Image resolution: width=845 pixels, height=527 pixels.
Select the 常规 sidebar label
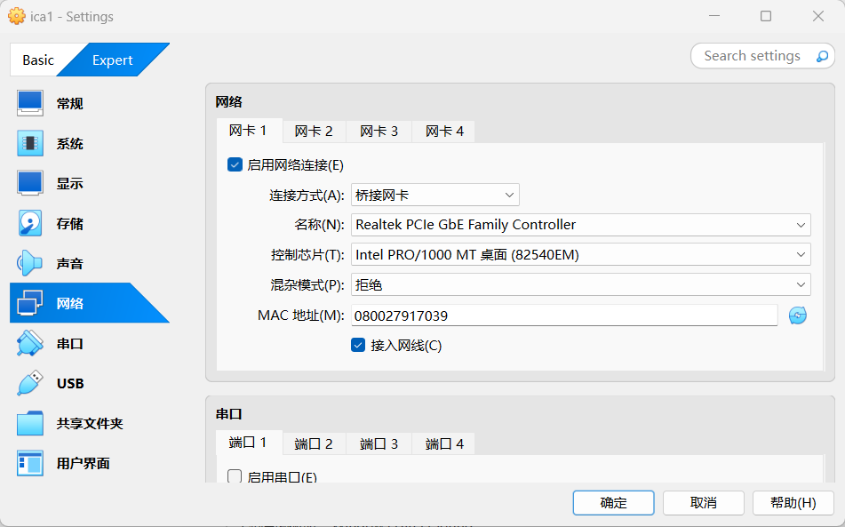point(70,103)
